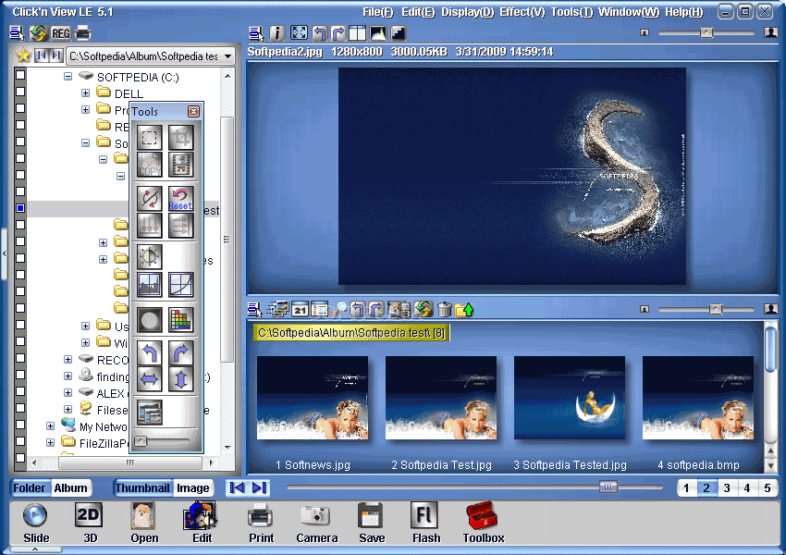Click the Save button
Viewport: 786px width, 555px height.
click(x=372, y=524)
